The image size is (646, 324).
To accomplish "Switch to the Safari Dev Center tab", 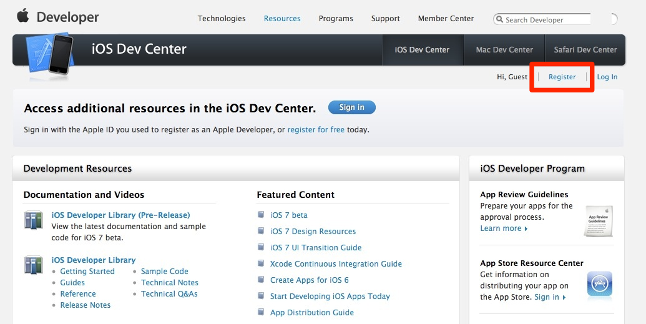I will pos(585,50).
